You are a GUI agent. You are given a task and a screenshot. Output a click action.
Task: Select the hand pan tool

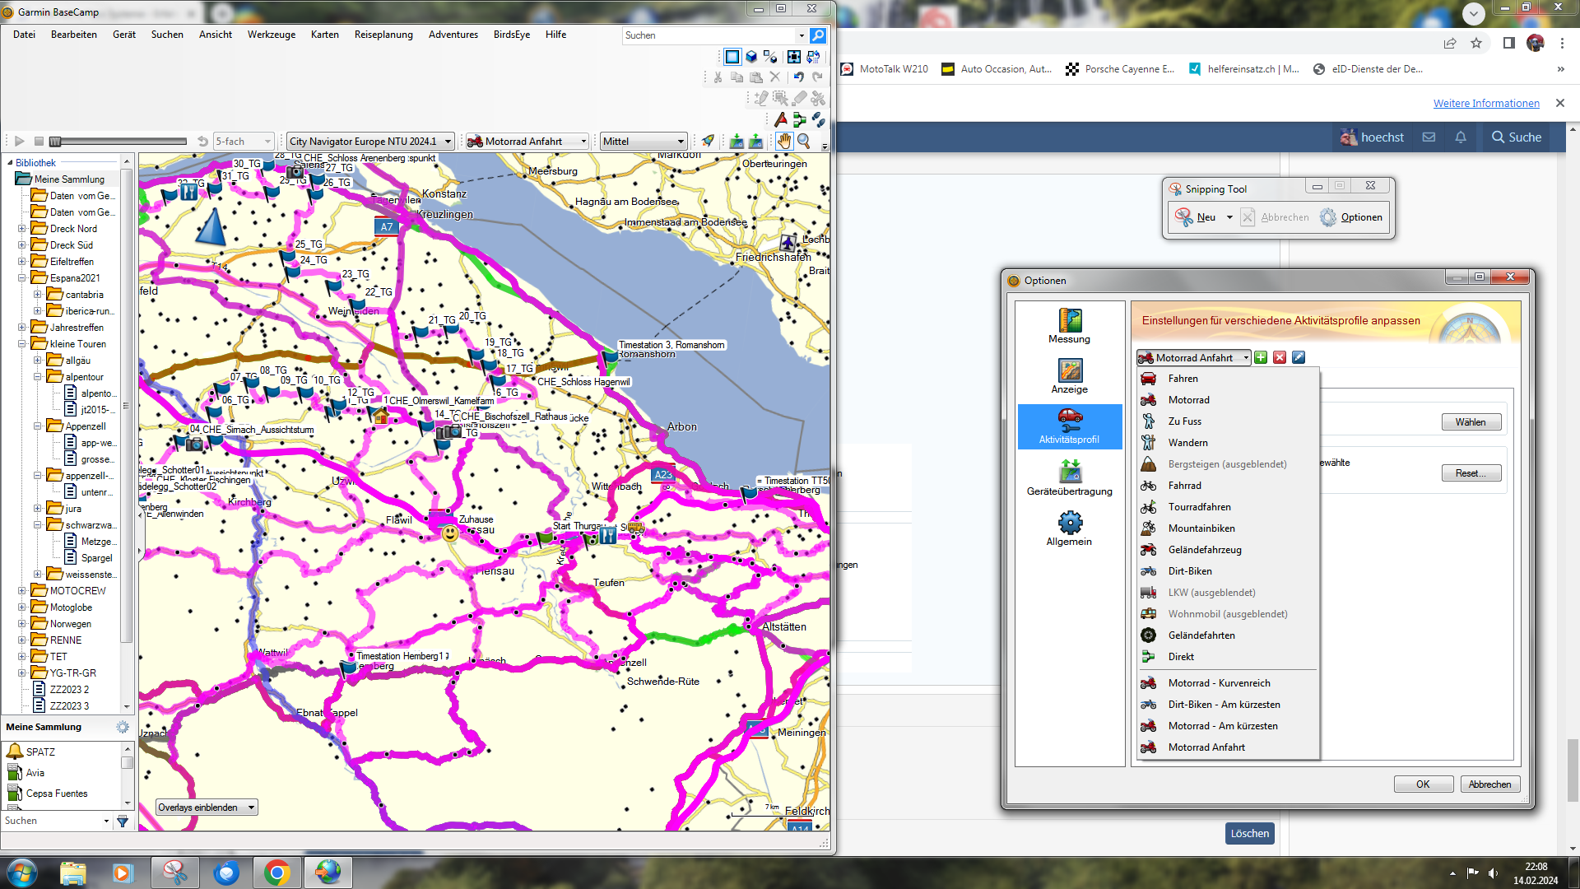[x=783, y=141]
